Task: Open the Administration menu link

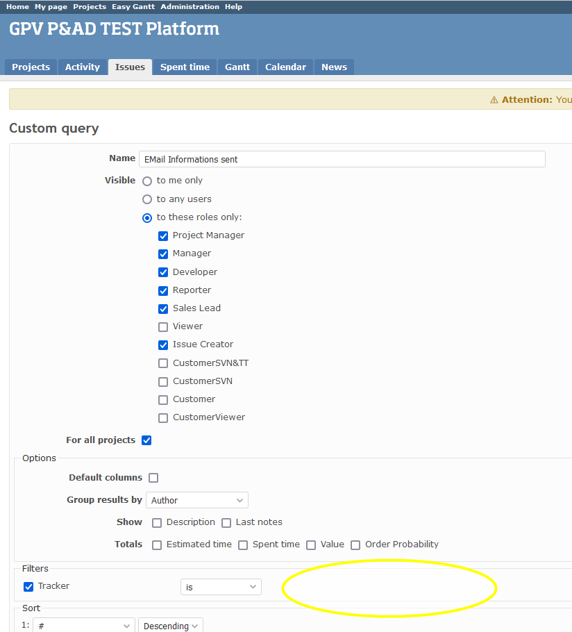Action: point(190,6)
